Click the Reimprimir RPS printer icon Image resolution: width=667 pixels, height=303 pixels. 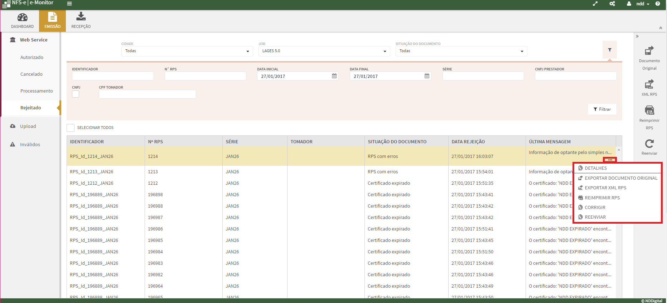[649, 110]
